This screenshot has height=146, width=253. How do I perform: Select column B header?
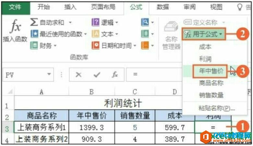[x=92, y=92]
